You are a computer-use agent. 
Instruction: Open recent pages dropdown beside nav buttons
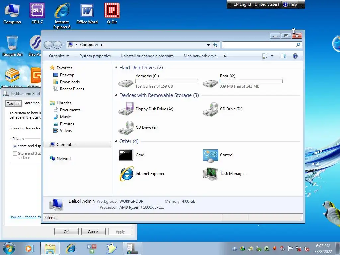point(64,45)
